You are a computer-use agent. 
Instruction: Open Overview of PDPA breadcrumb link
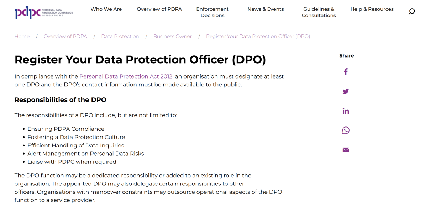(x=65, y=36)
